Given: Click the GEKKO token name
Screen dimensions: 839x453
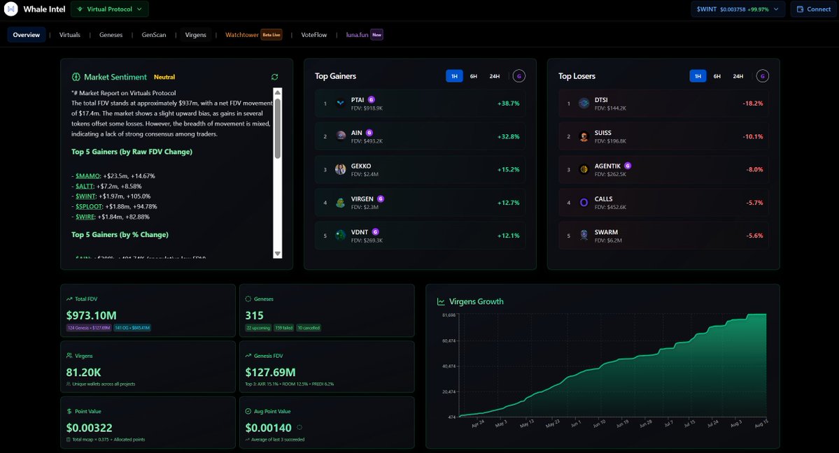Looking at the screenshot, I should click(x=361, y=166).
